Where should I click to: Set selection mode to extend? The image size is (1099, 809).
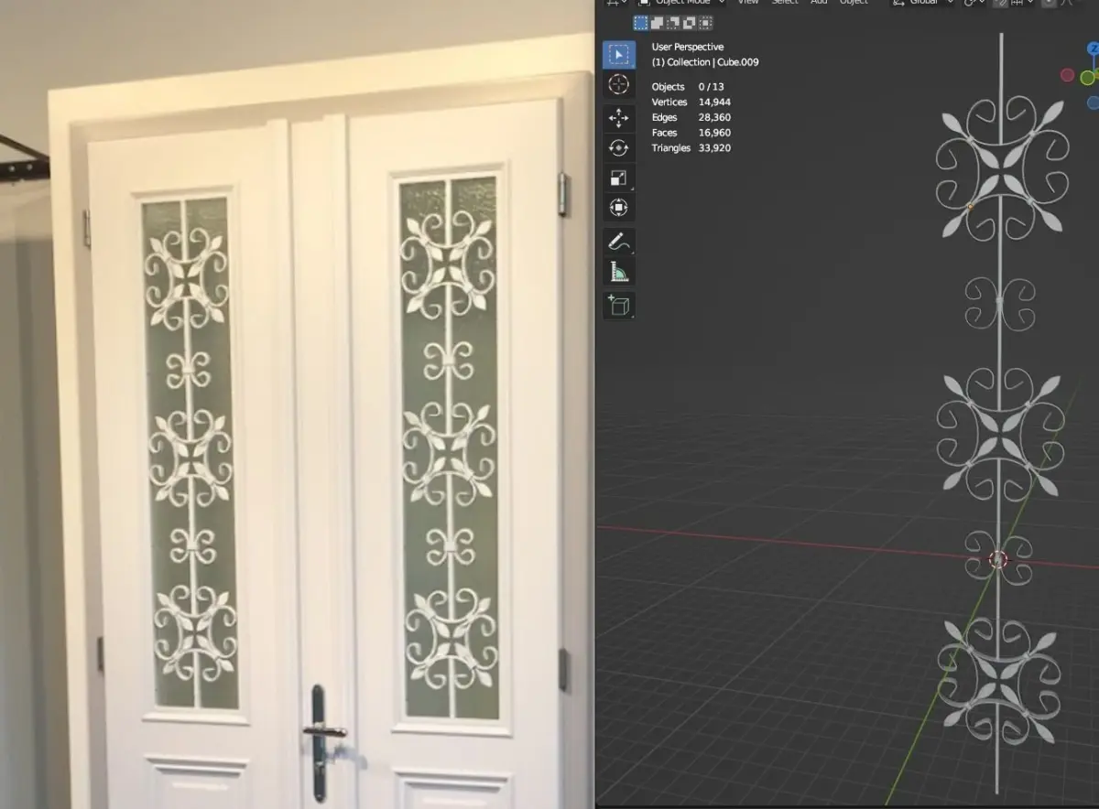(658, 23)
